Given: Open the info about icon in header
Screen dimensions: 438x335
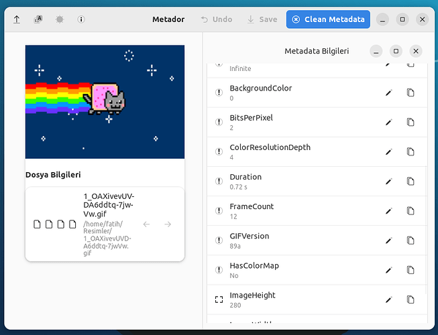Looking at the screenshot, I should click(81, 19).
